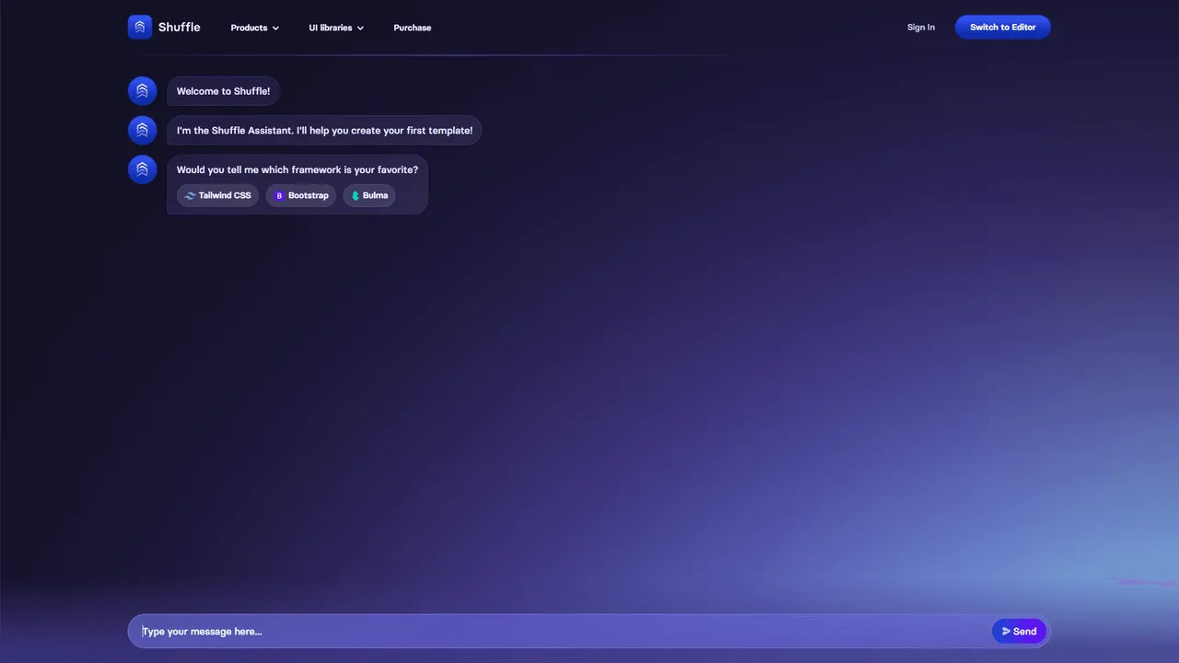Click the Tailwind CSS wave icon
This screenshot has width=1179, height=663.
(190, 196)
